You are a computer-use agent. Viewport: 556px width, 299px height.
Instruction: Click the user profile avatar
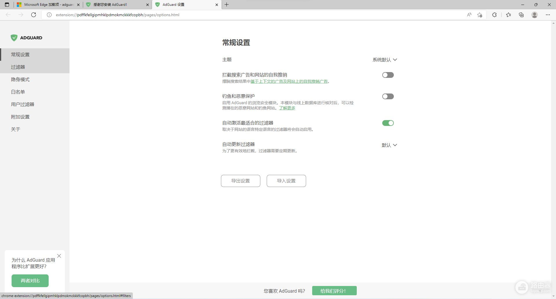point(535,15)
